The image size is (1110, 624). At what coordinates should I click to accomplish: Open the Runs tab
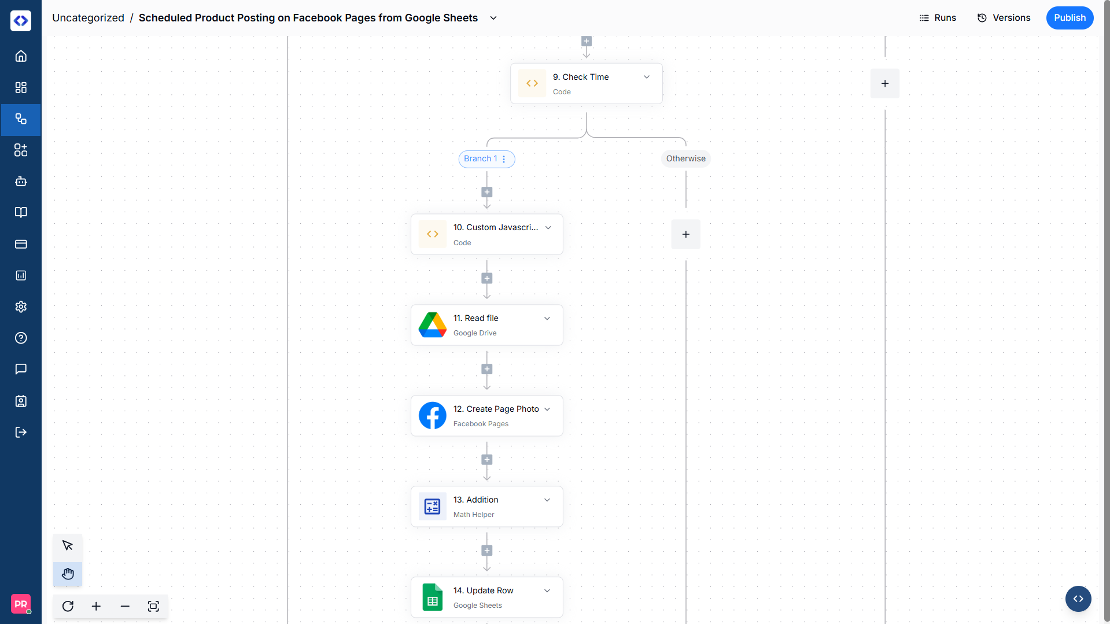point(938,18)
